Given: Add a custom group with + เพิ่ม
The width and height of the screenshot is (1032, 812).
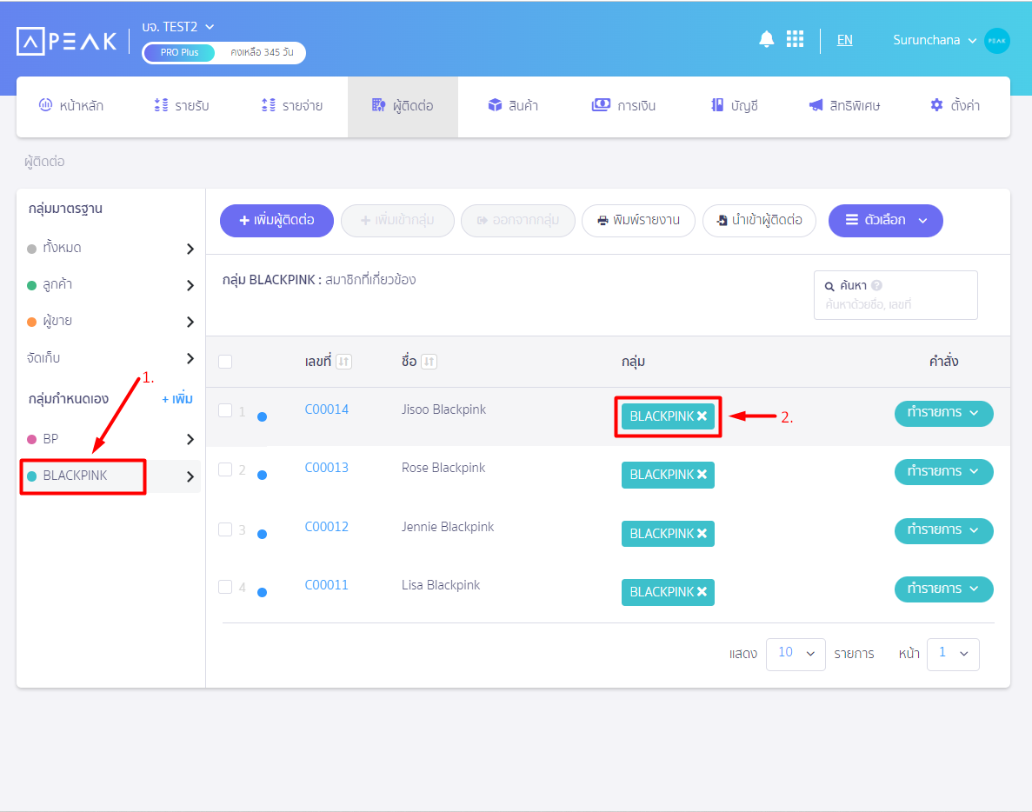Looking at the screenshot, I should tap(177, 399).
